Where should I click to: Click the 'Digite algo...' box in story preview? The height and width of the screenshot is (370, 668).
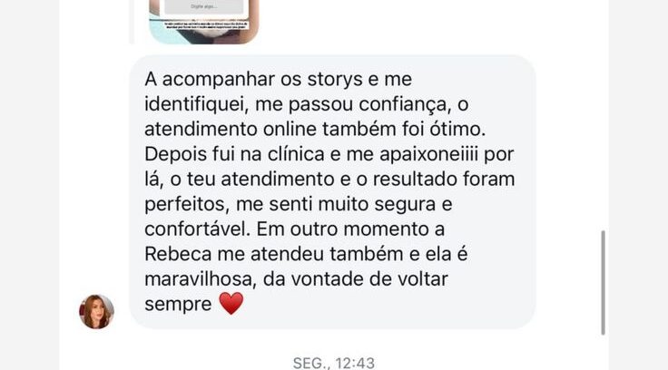[204, 7]
